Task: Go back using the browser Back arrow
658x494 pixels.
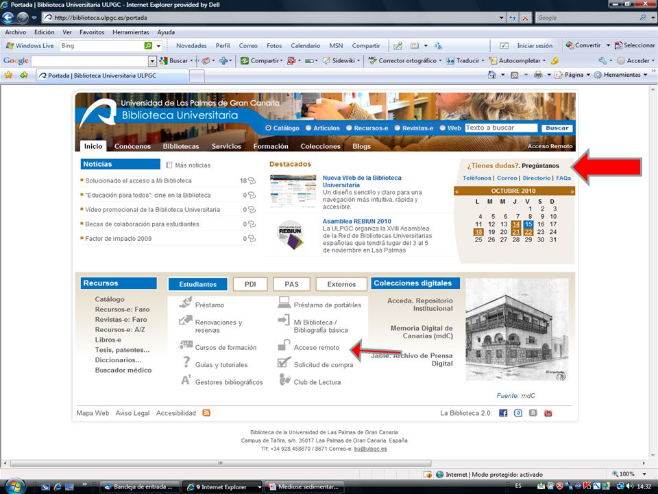Action: (x=8, y=18)
